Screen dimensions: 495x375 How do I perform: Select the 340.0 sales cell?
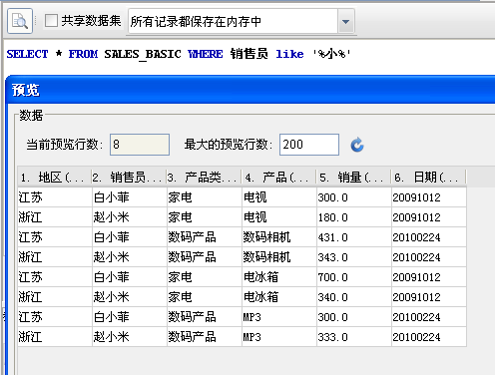354,297
